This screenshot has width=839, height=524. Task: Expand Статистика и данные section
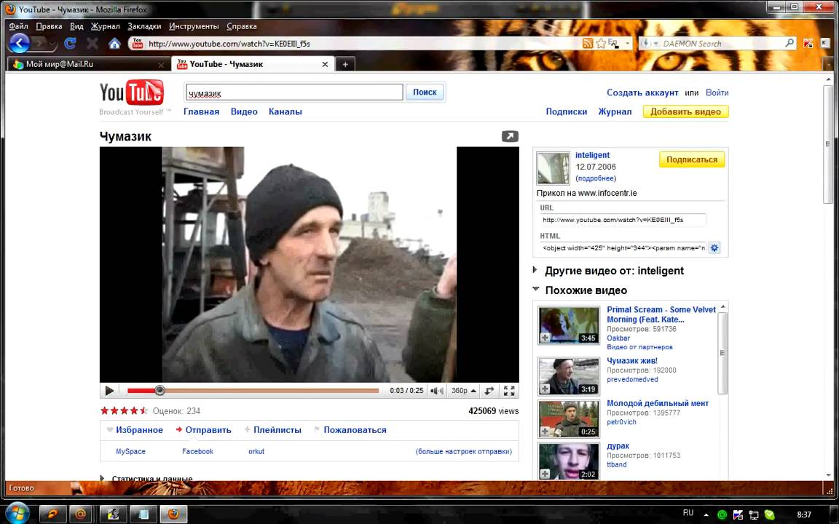click(102, 479)
